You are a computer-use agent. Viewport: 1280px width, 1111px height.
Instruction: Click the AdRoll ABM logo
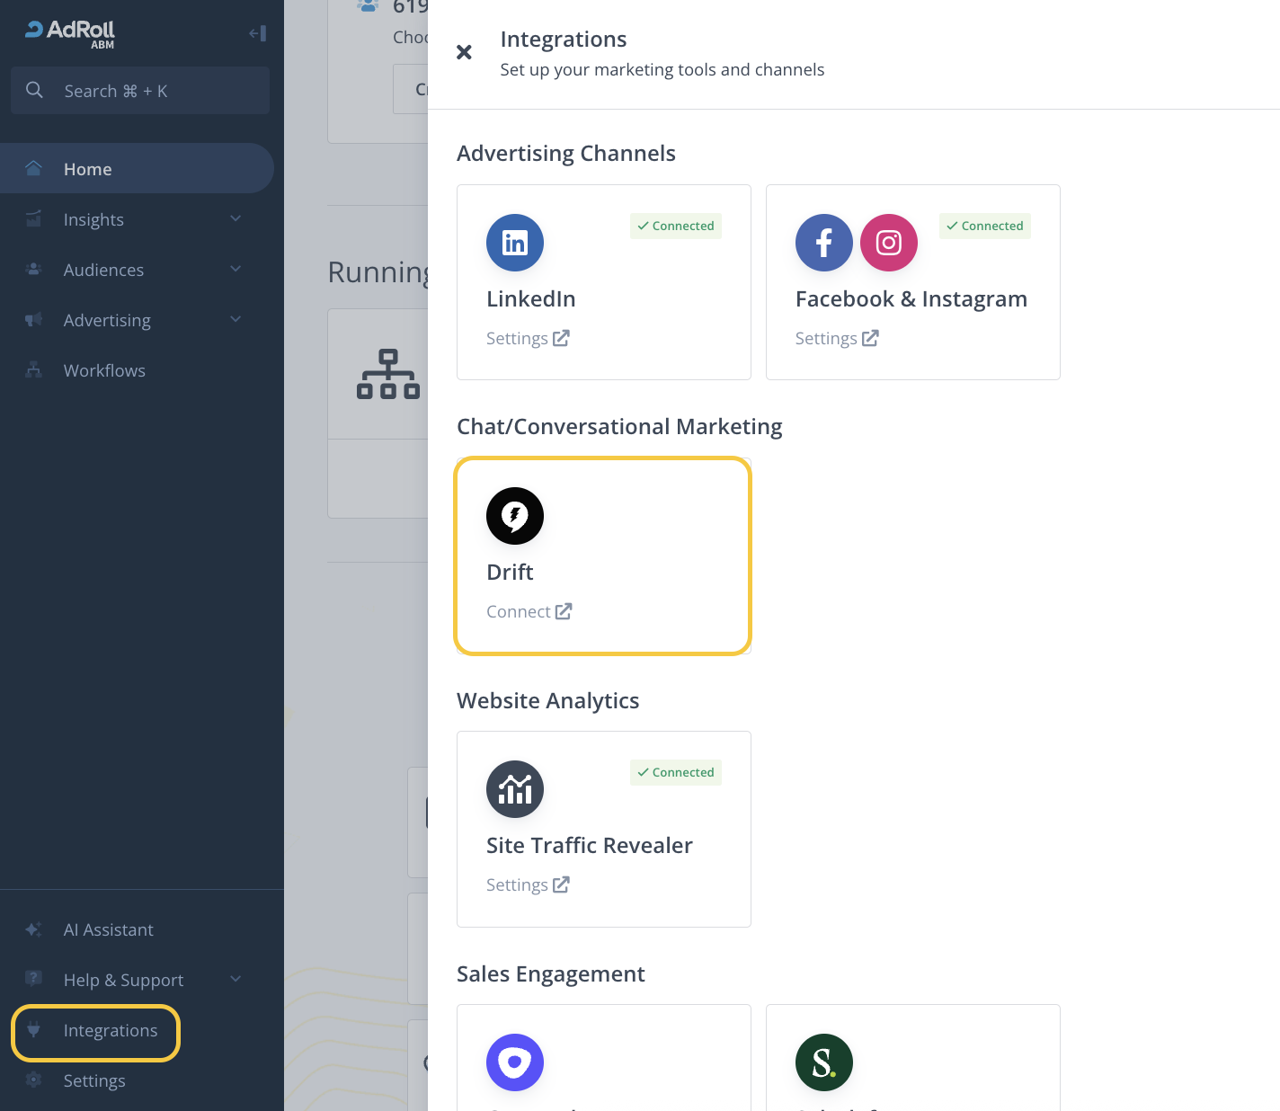[70, 33]
